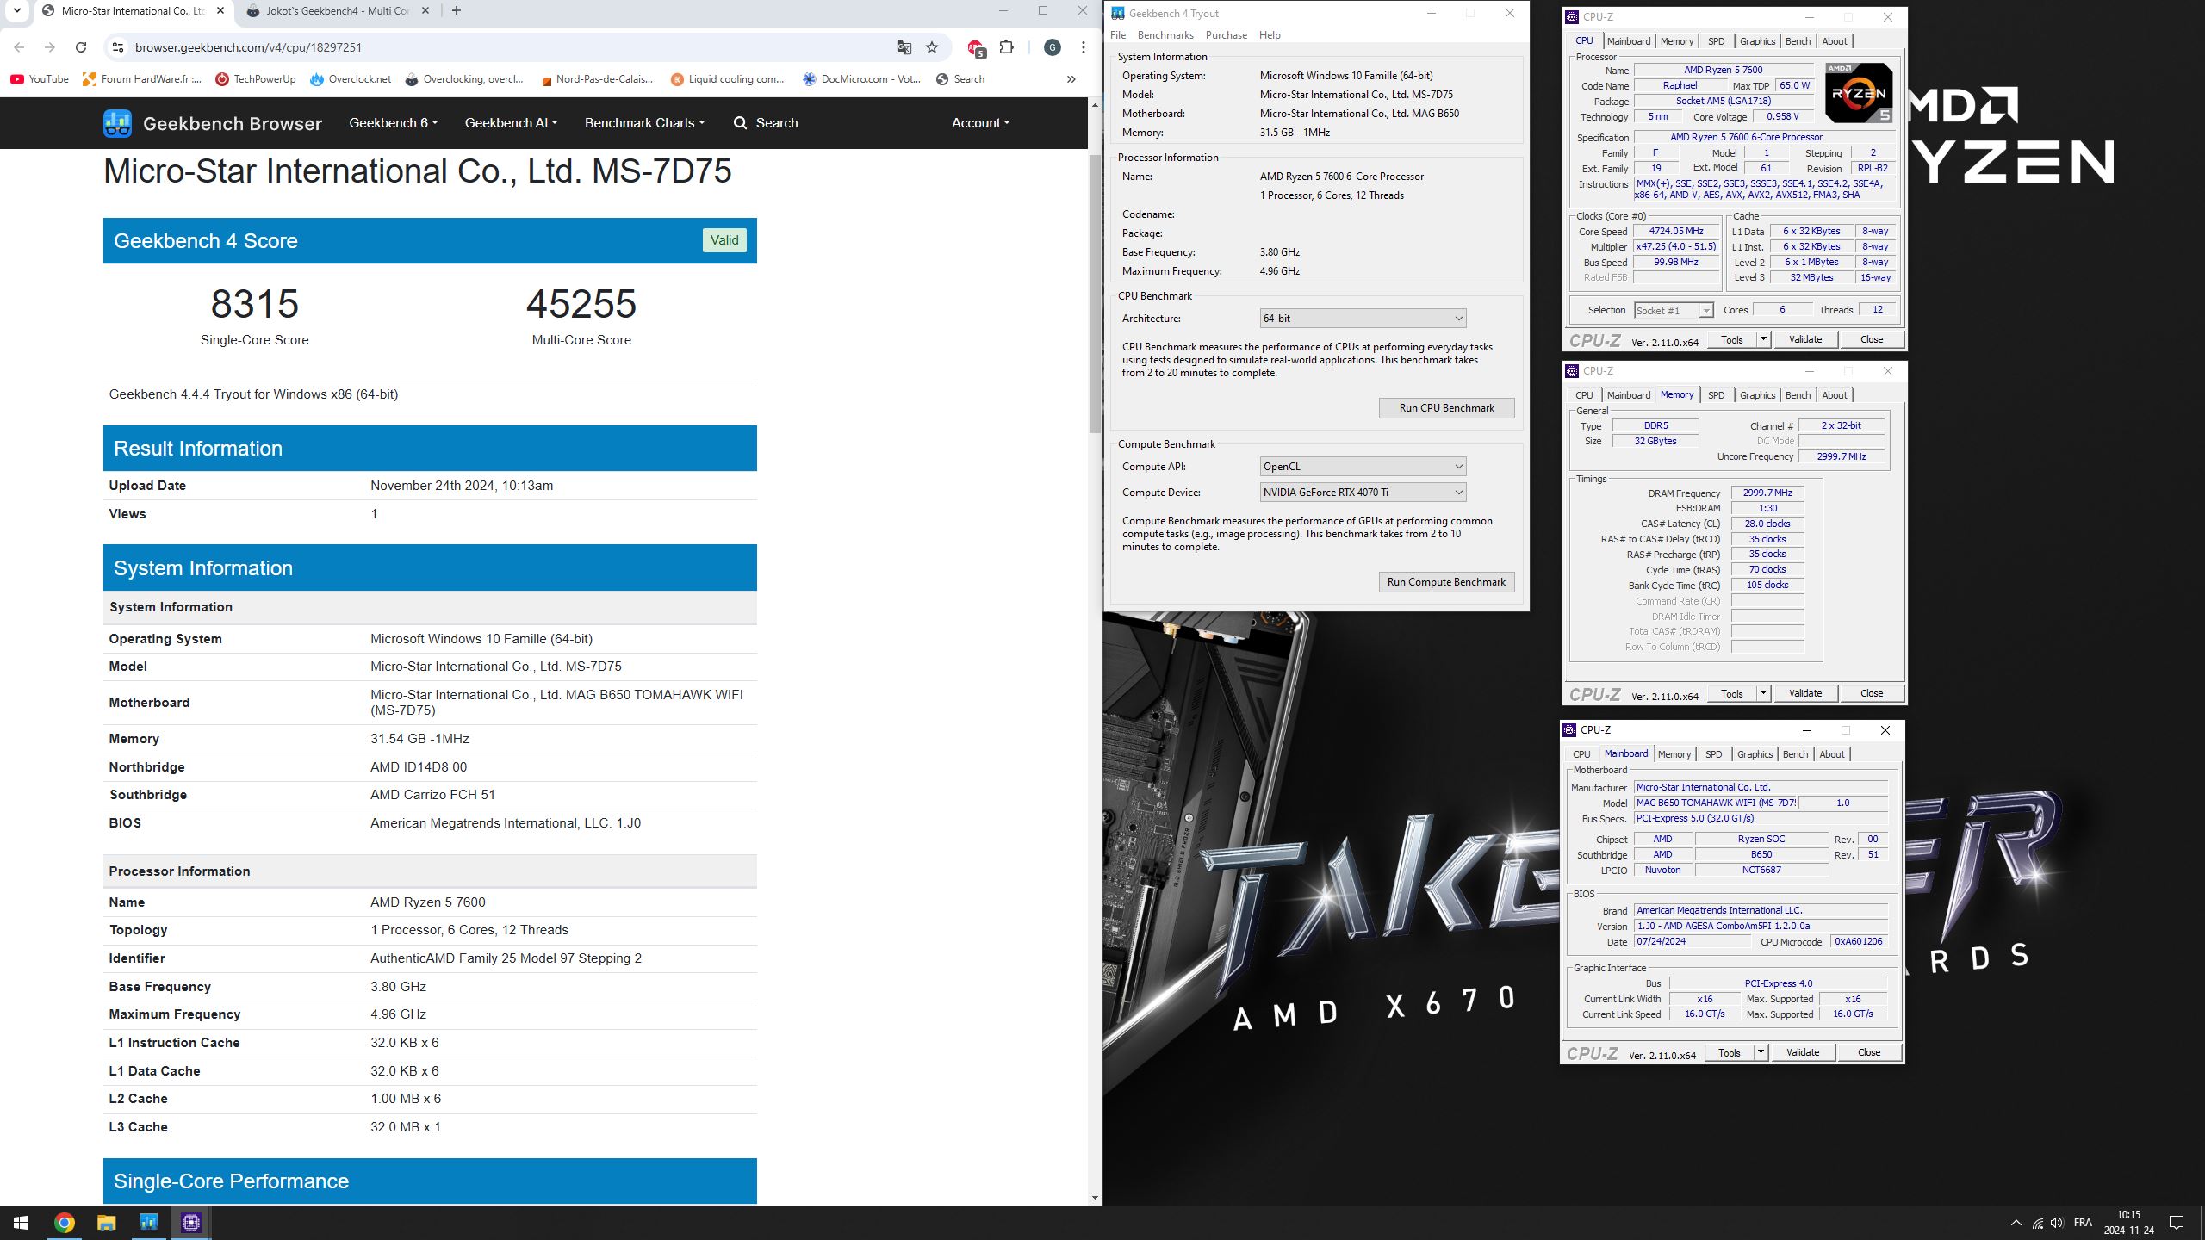Click the FRA language indicator in taskbar
The image size is (2205, 1240).
2083,1223
